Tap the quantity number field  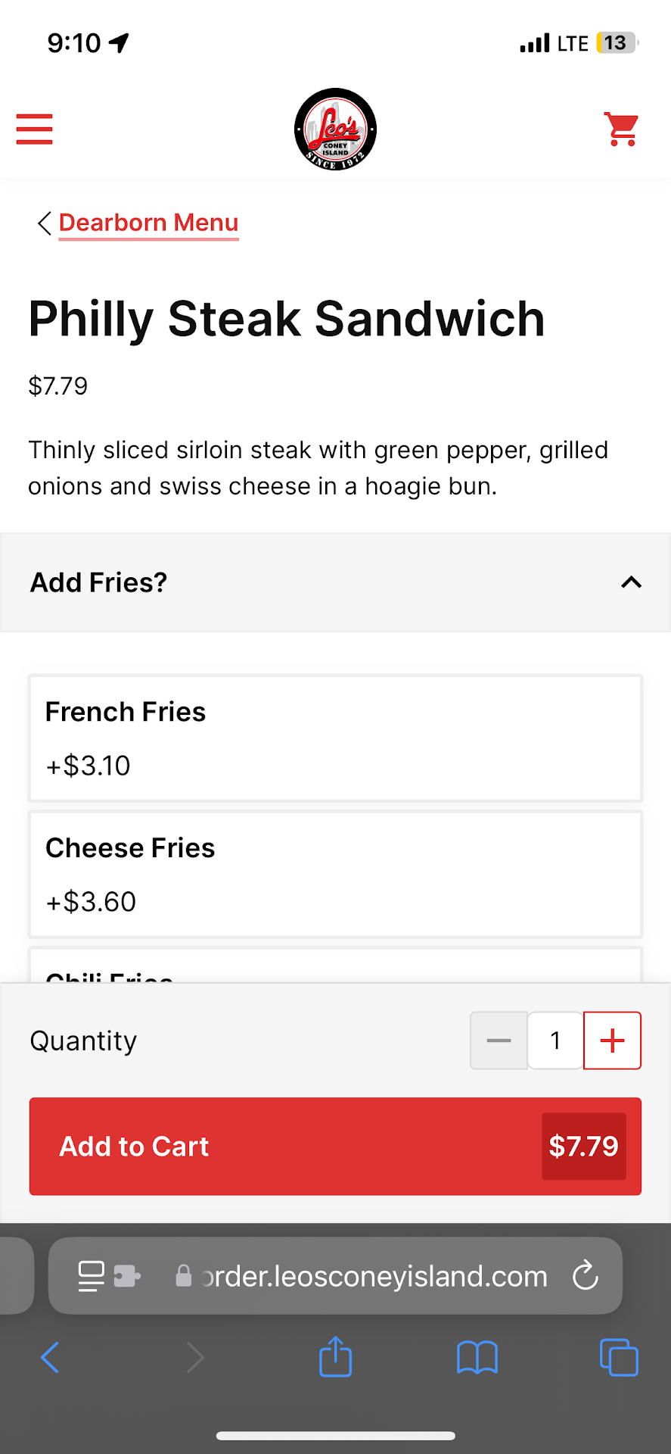click(x=555, y=1041)
